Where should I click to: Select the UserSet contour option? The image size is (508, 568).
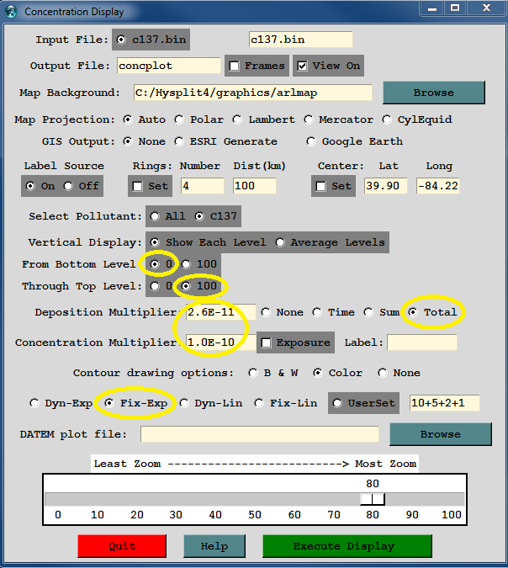click(337, 403)
